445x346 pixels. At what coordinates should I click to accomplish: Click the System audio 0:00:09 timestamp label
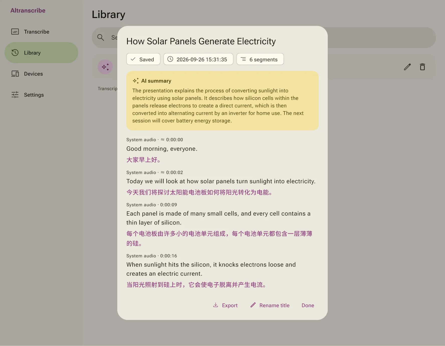tap(152, 205)
